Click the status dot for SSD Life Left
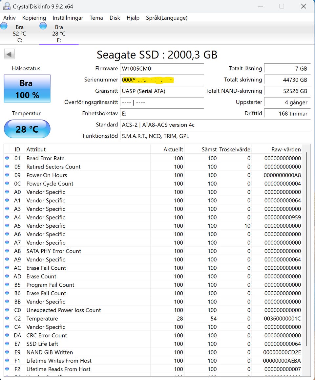The height and width of the screenshot is (380, 315). 7,344
